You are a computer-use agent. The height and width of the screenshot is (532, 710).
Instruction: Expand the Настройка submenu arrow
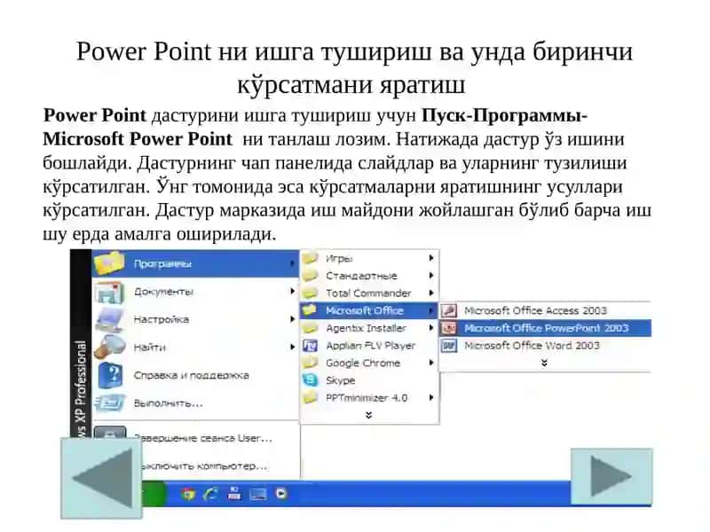pos(292,319)
